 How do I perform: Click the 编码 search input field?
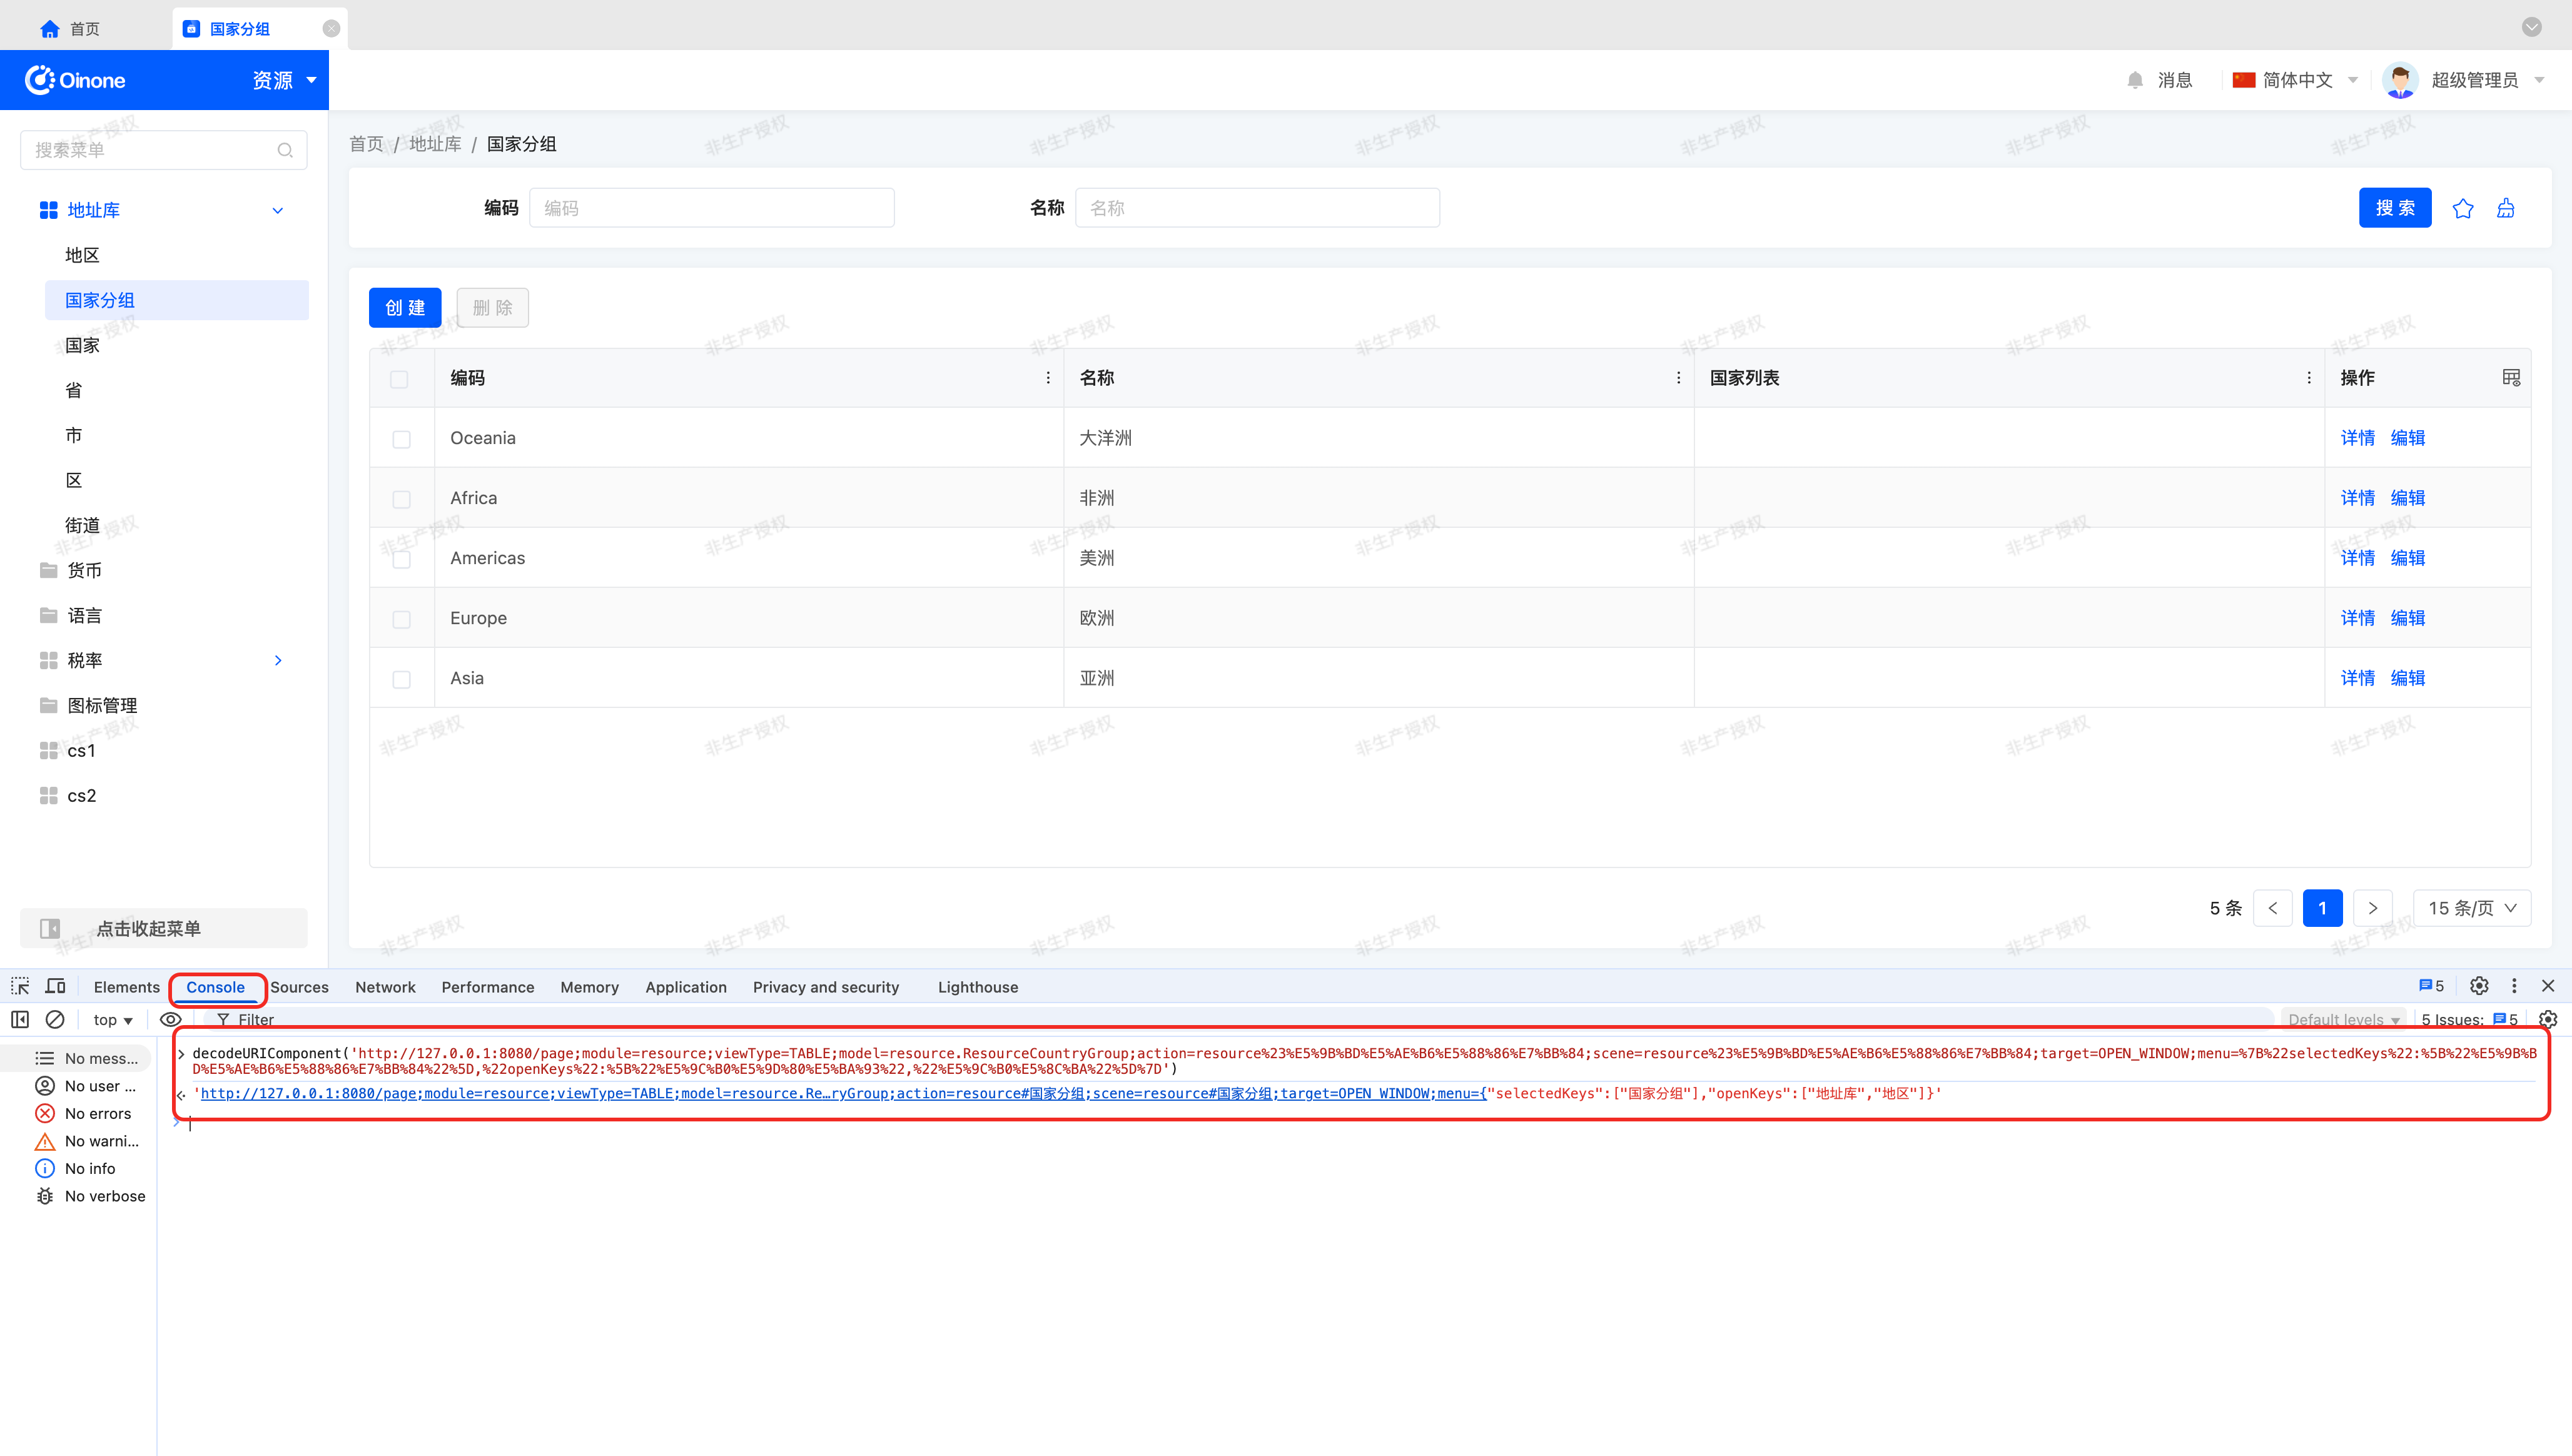(711, 208)
